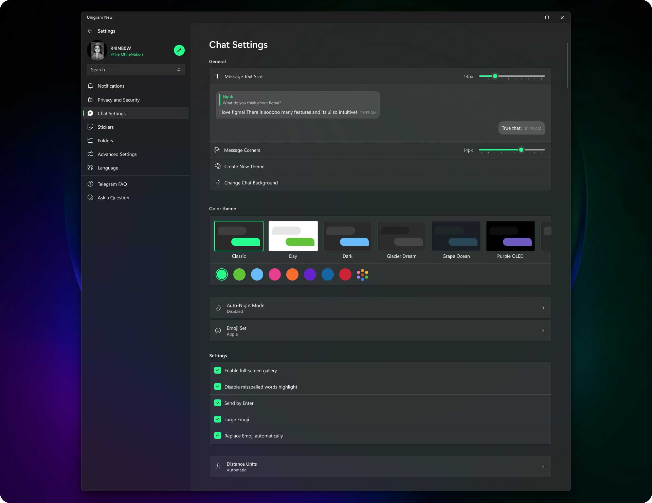Go to Stickers settings
Viewport: 652px width, 503px height.
136,127
